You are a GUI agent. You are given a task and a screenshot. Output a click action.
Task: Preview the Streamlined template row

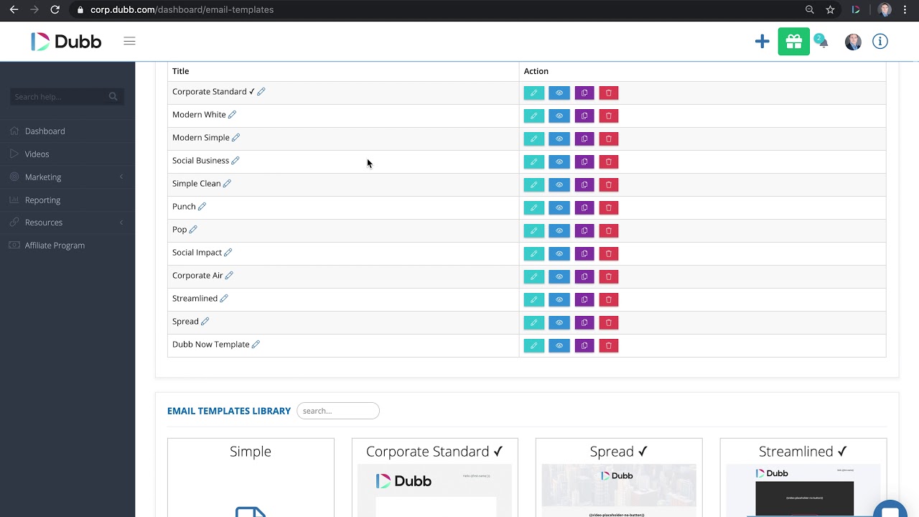coord(559,299)
